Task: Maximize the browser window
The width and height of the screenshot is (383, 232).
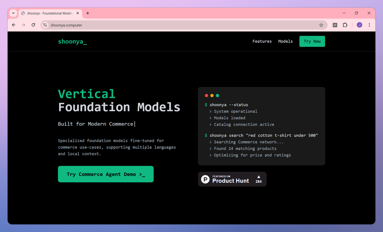Action: (357, 13)
